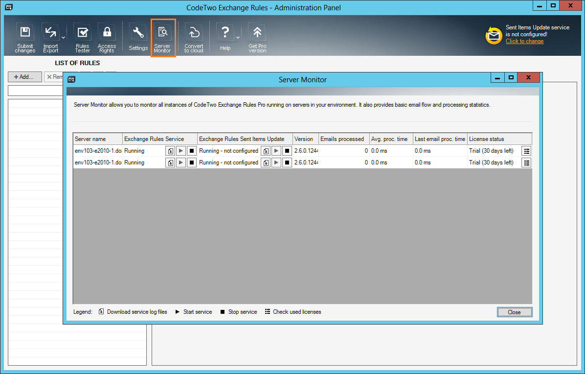Follow the 'Click to change' link
The width and height of the screenshot is (585, 374).
tap(524, 41)
